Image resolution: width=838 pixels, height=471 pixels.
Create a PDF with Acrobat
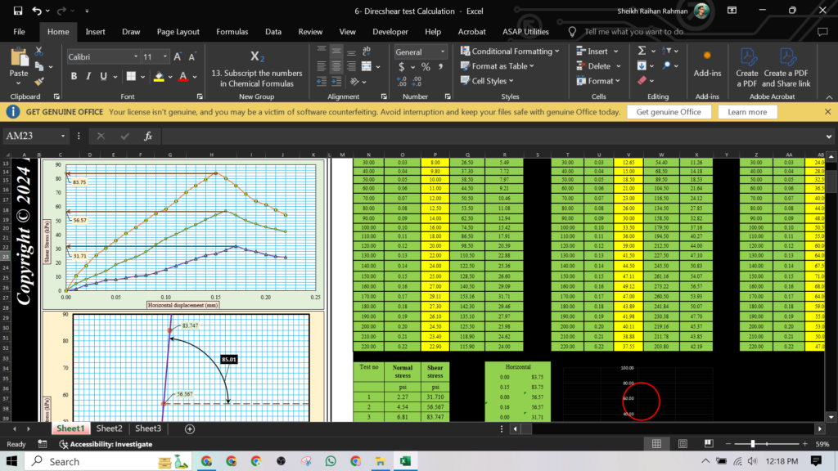746,68
